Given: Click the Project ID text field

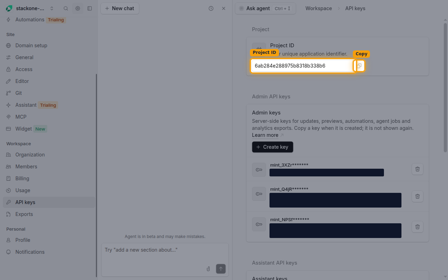Looking at the screenshot, I should click(303, 66).
